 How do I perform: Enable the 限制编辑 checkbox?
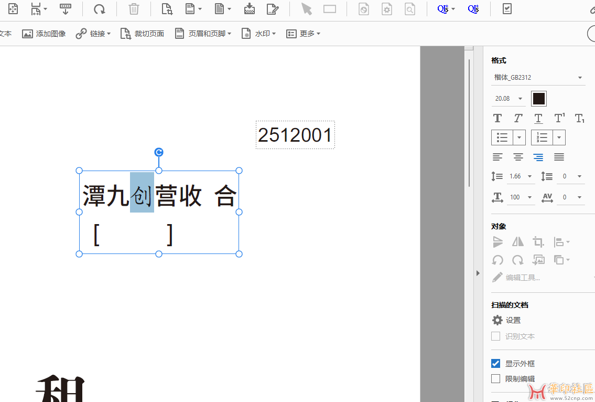click(496, 379)
